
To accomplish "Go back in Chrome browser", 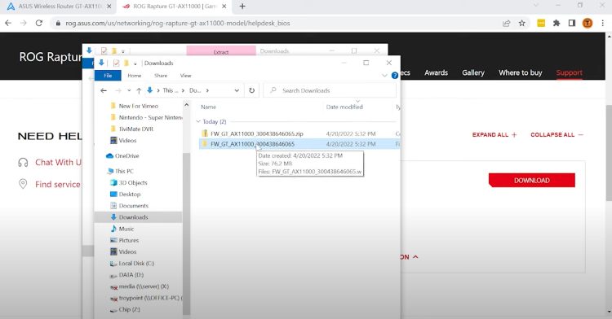I will tap(8, 24).
